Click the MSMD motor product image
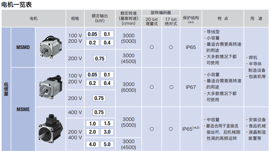Screen dimensions: 270x151 pos(50,47)
